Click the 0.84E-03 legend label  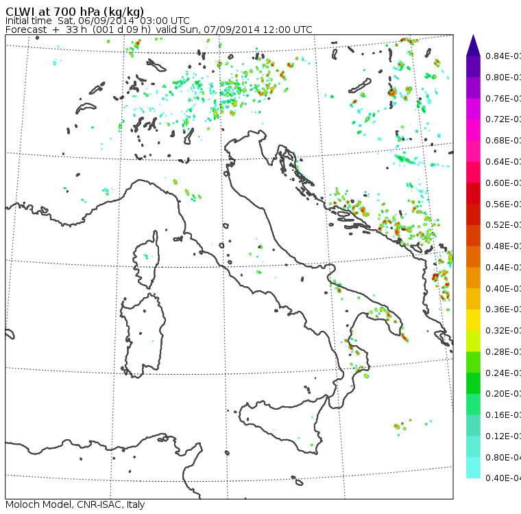click(502, 56)
